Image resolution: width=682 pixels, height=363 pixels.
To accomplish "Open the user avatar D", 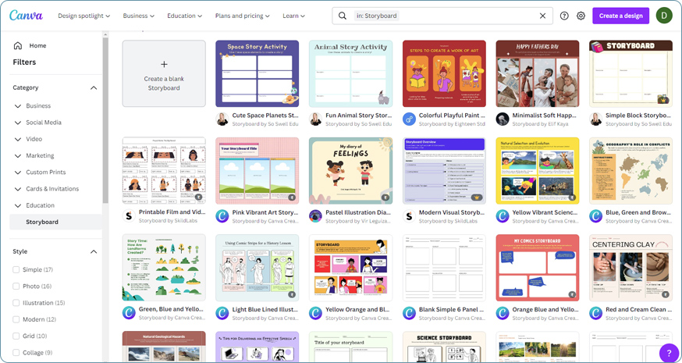I will (664, 16).
